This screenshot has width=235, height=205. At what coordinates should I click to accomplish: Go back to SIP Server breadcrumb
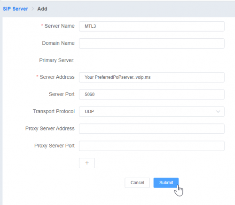pyautogui.click(x=16, y=9)
